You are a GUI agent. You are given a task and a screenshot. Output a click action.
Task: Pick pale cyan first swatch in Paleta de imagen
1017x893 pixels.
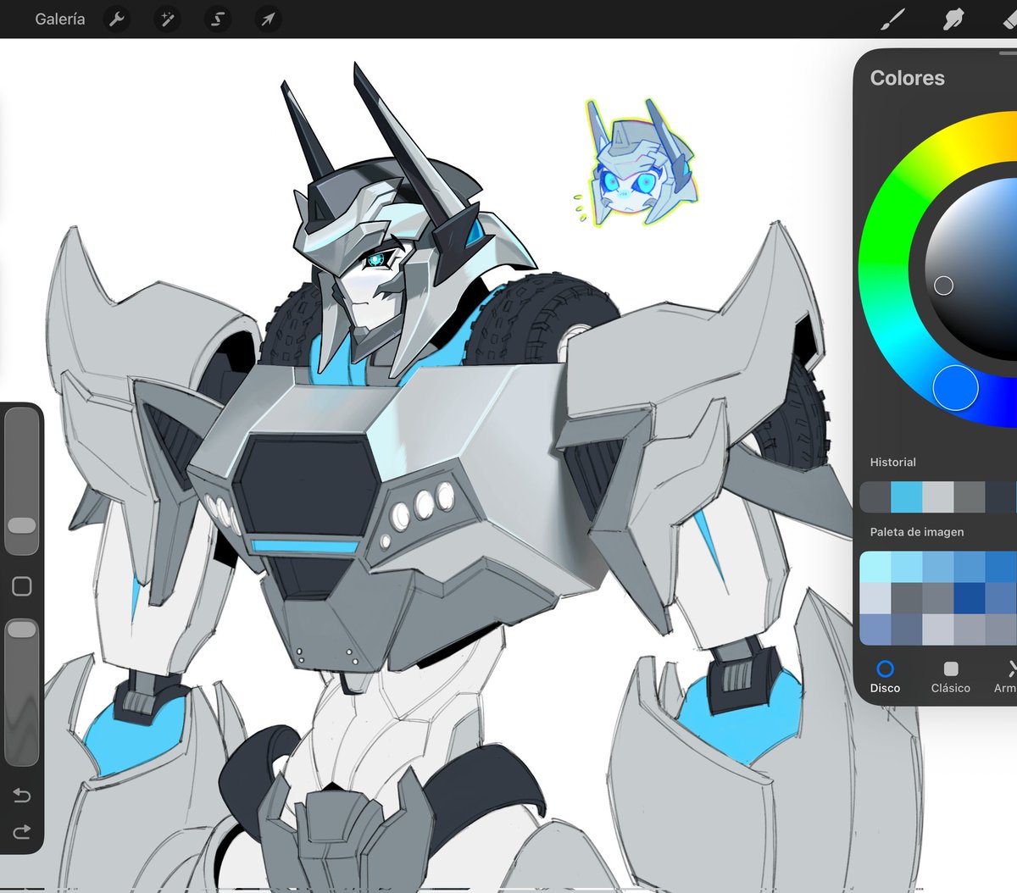(x=875, y=567)
